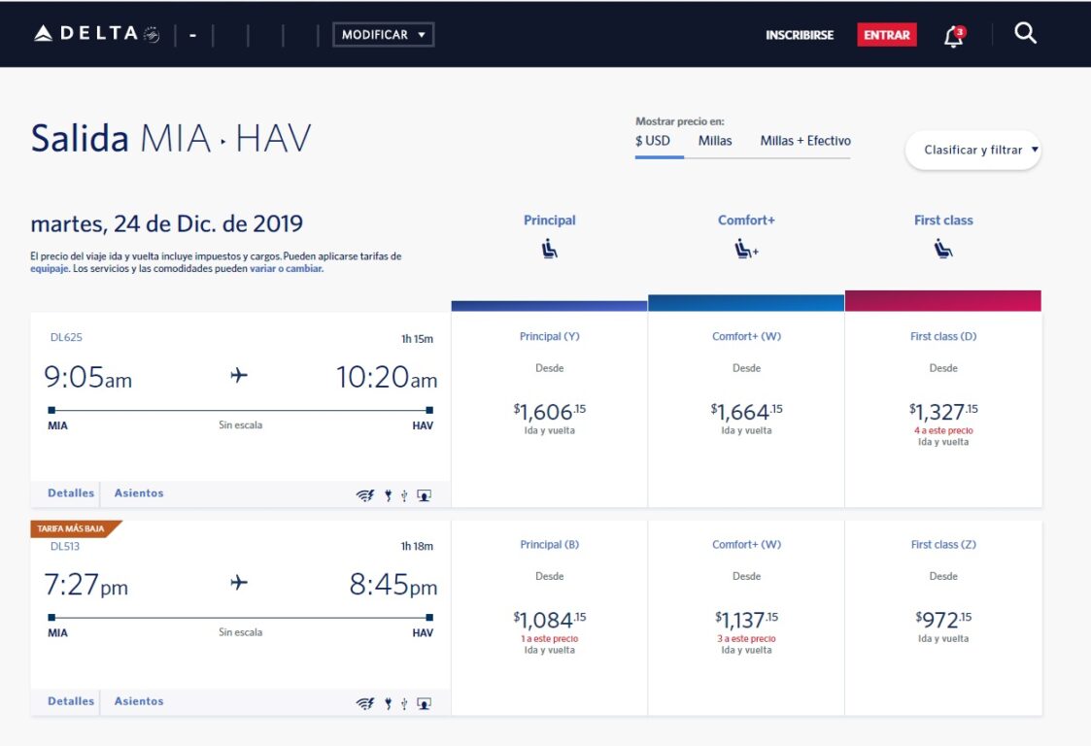Screen dimensions: 1091x746
Task: Click the INSCRIBIRSE link
Action: pos(800,35)
